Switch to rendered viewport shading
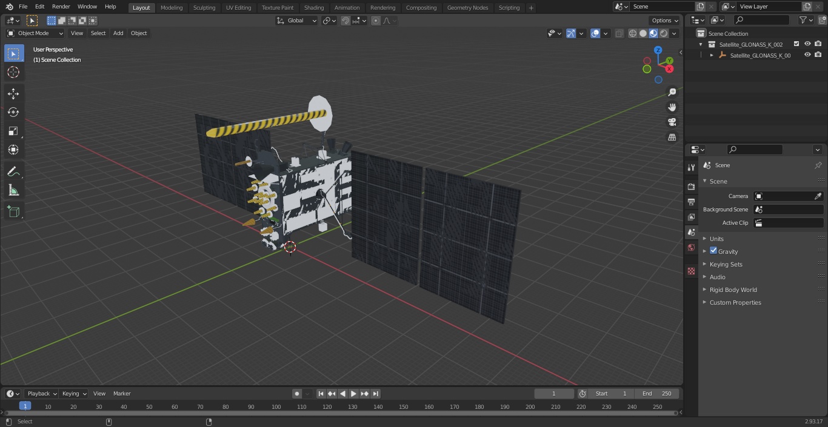This screenshot has width=828, height=427. click(x=664, y=33)
